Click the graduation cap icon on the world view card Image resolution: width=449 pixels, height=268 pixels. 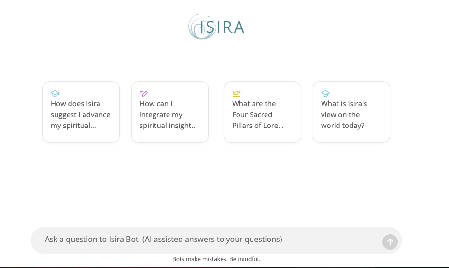click(x=325, y=94)
